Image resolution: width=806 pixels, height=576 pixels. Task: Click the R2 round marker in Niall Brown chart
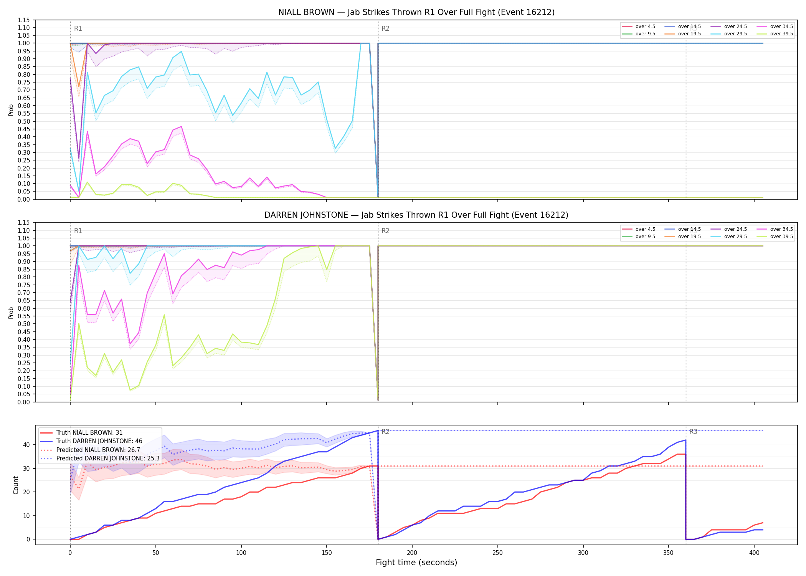pos(385,28)
